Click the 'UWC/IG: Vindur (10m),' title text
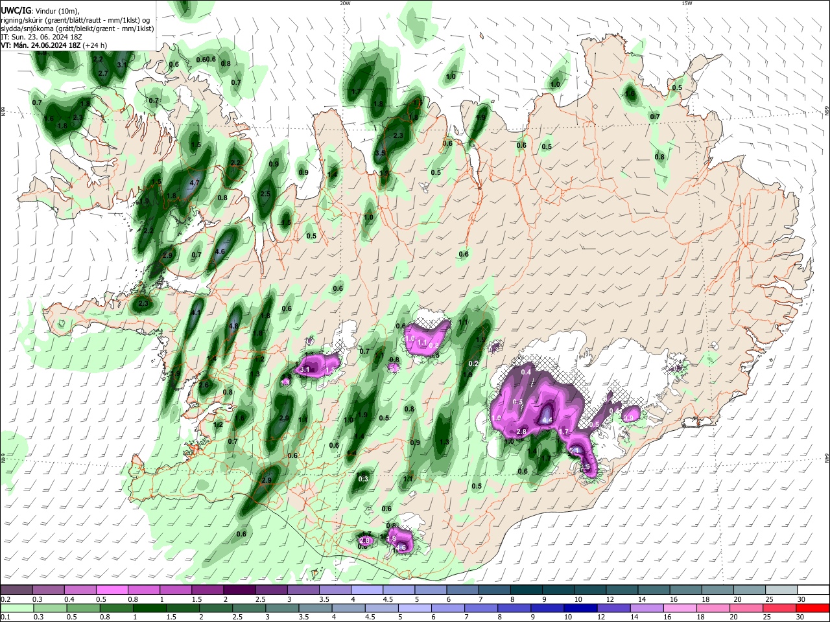This screenshot has height=622, width=830. [x=40, y=11]
